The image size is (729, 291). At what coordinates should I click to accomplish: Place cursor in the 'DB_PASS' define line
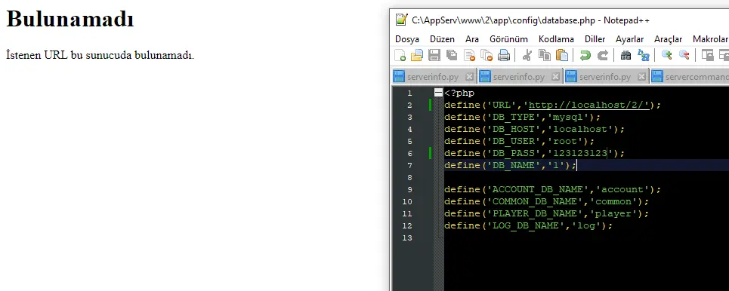click(x=535, y=154)
